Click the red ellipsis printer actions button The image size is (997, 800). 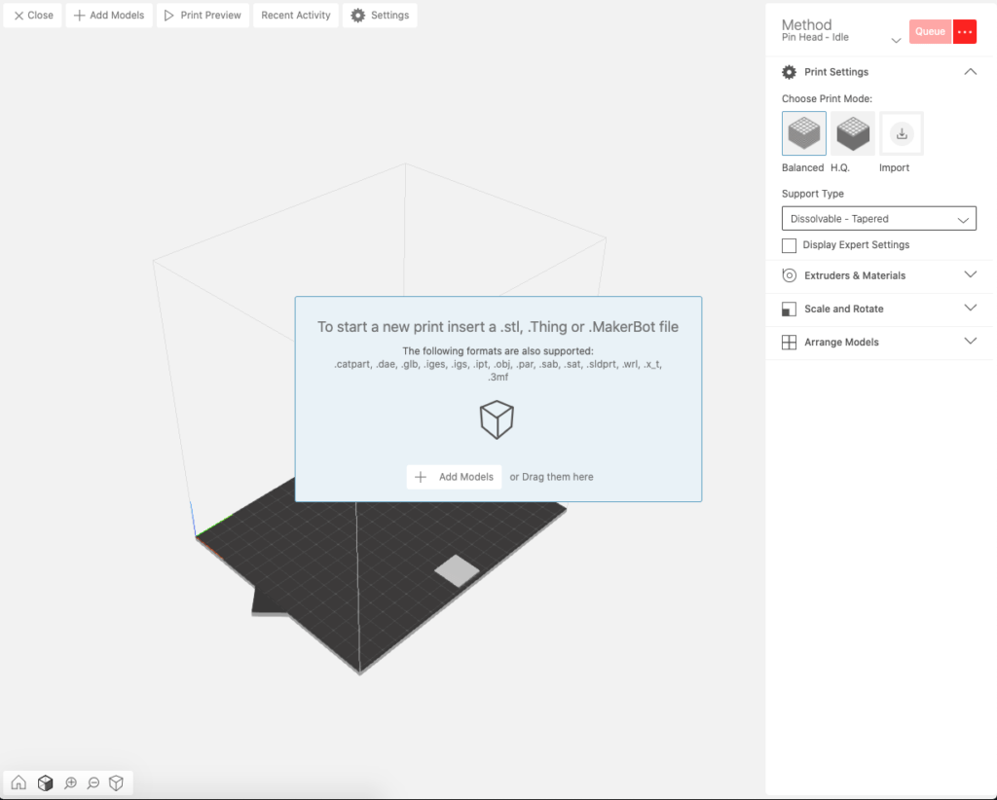pyautogui.click(x=965, y=31)
